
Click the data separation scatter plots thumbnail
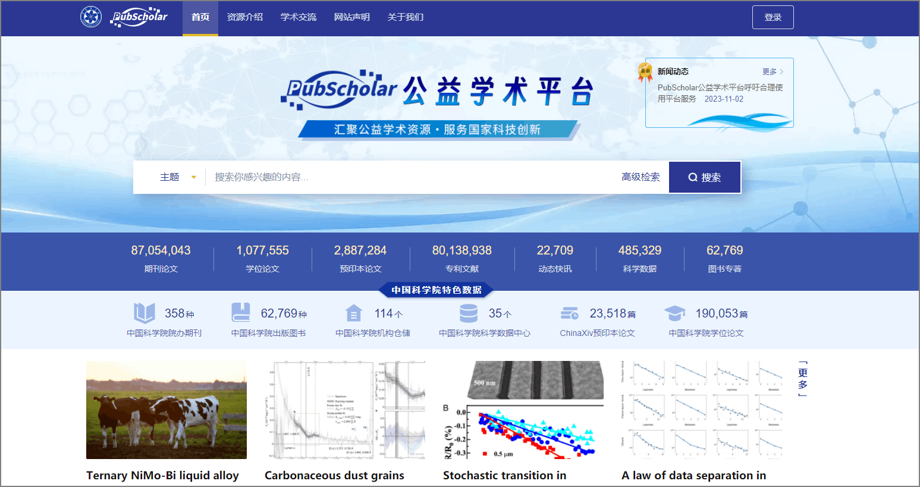702,410
